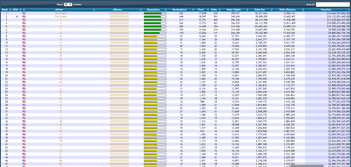The image size is (351, 167).
Task: Open airline link named x
Action: pyautogui.click(x=61, y=144)
